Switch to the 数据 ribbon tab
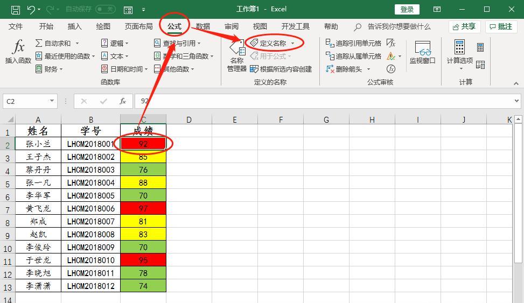 (203, 26)
